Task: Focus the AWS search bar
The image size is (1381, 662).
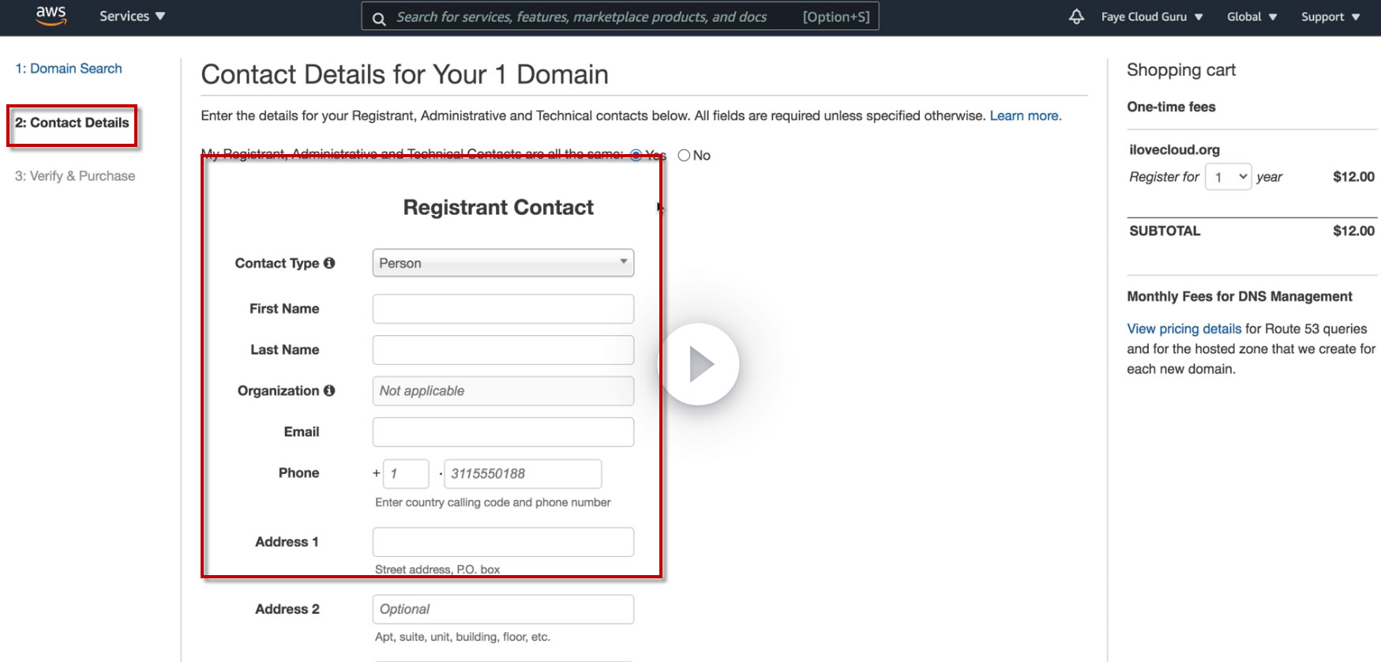Action: (x=620, y=17)
